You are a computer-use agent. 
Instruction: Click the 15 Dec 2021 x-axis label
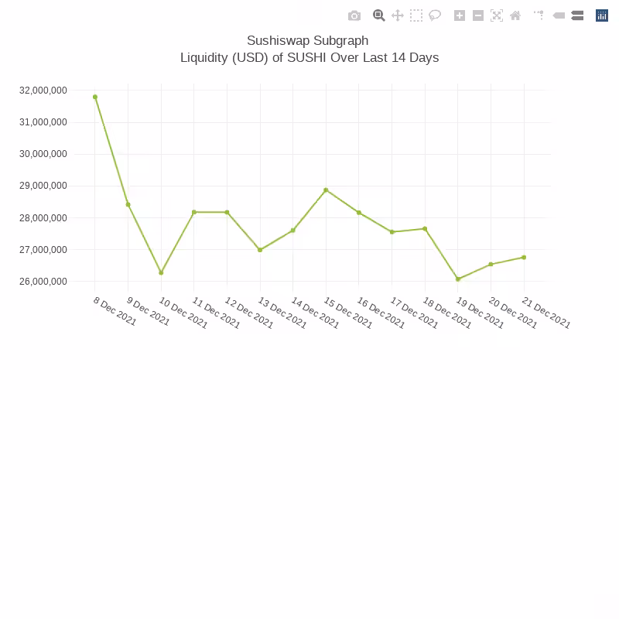pos(348,313)
